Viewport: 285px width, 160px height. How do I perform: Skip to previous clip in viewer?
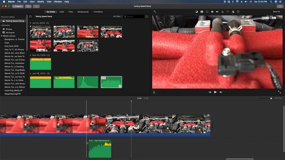click(x=210, y=92)
